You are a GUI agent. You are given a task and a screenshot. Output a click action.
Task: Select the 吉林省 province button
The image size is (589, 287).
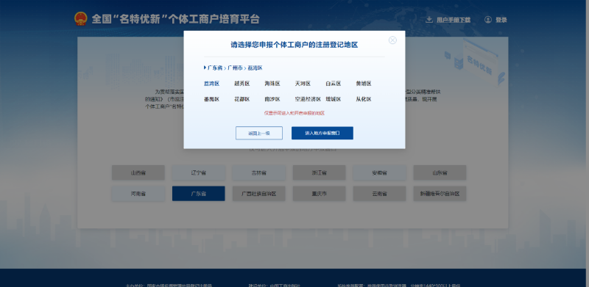pos(259,172)
